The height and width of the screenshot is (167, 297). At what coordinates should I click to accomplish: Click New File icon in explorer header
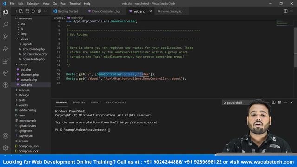[21, 11]
